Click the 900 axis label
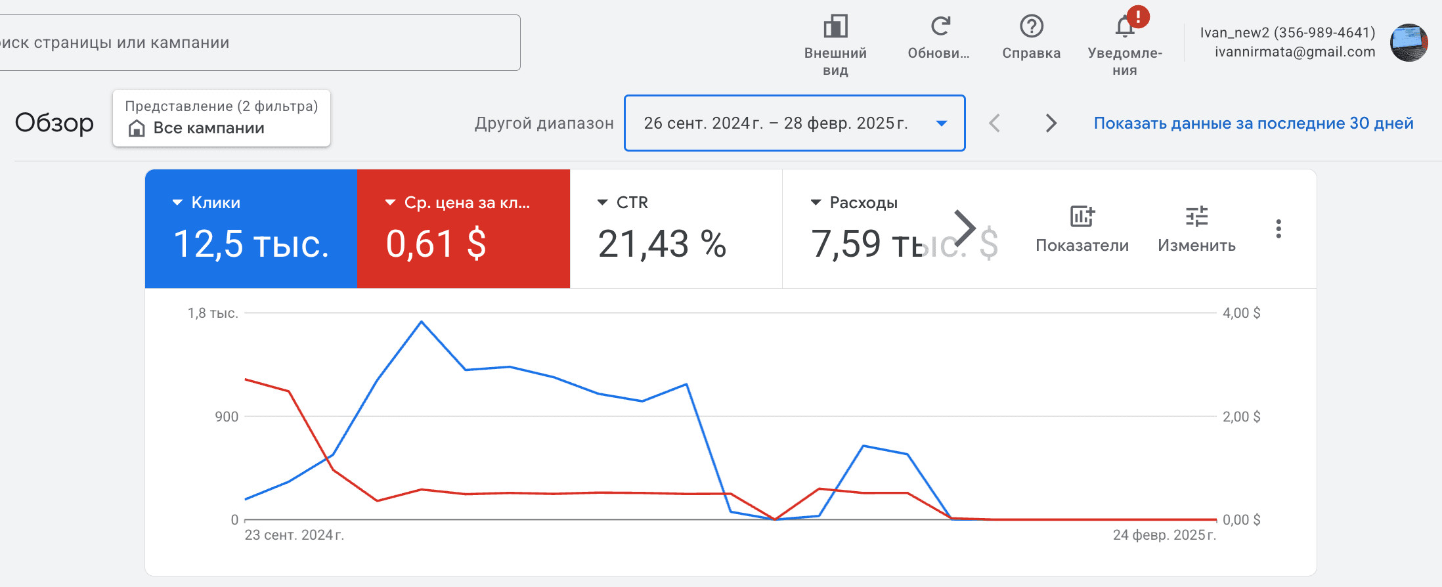Viewport: 1442px width, 587px height. pyautogui.click(x=227, y=416)
